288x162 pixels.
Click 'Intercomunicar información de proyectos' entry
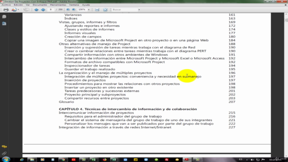click(x=96, y=113)
